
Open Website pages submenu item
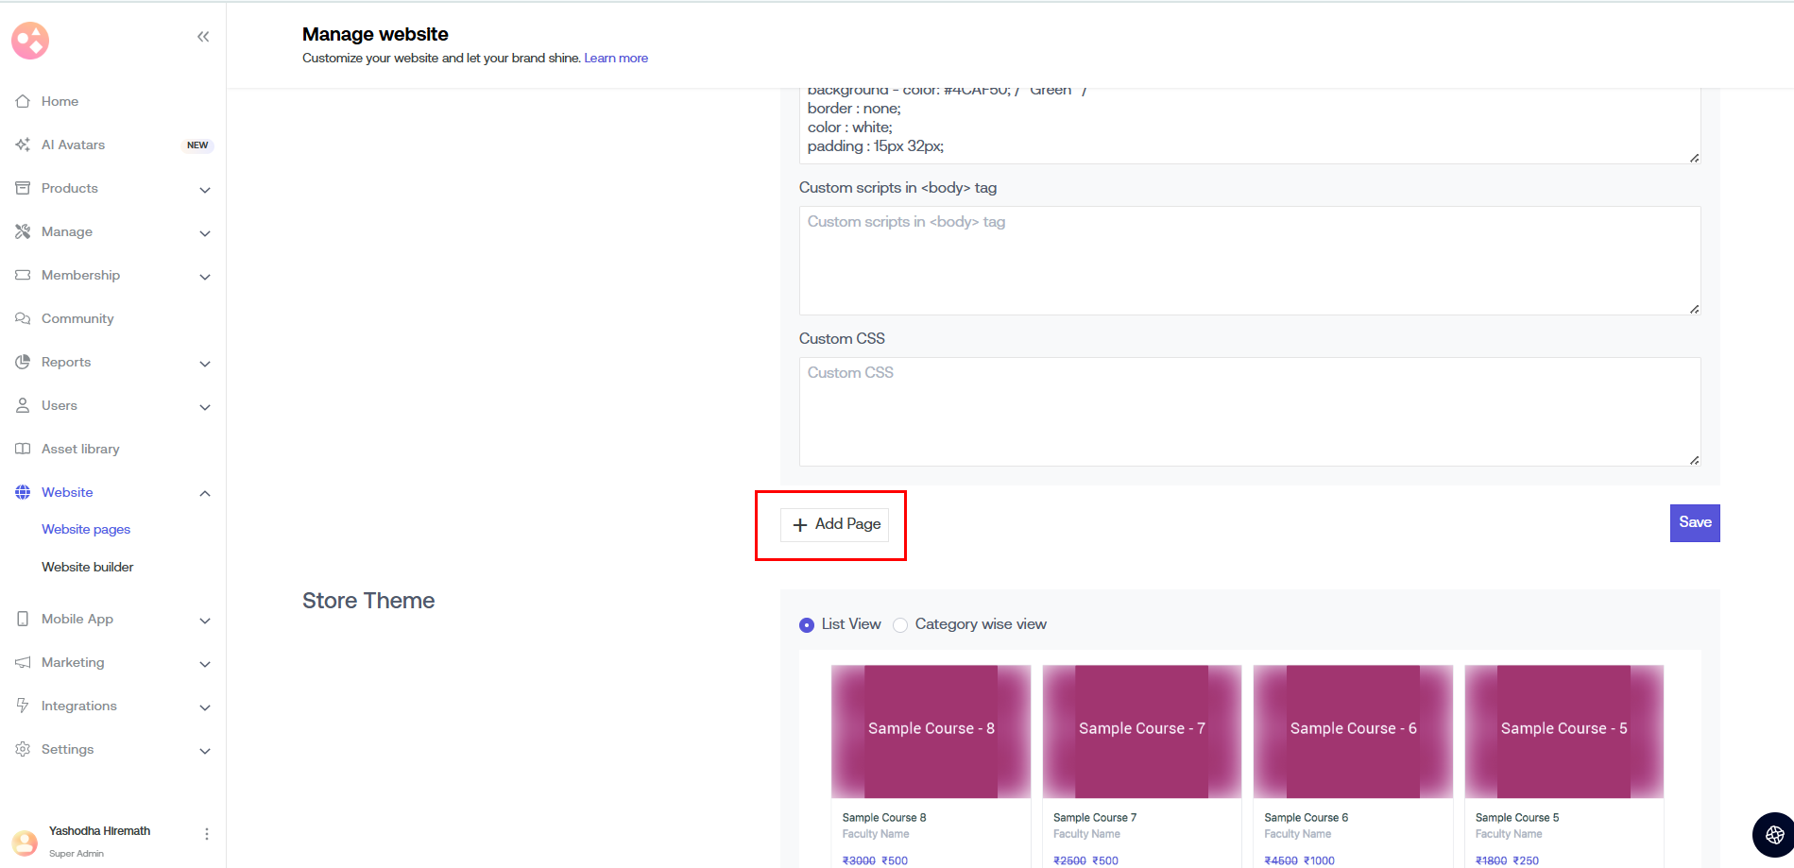click(86, 530)
